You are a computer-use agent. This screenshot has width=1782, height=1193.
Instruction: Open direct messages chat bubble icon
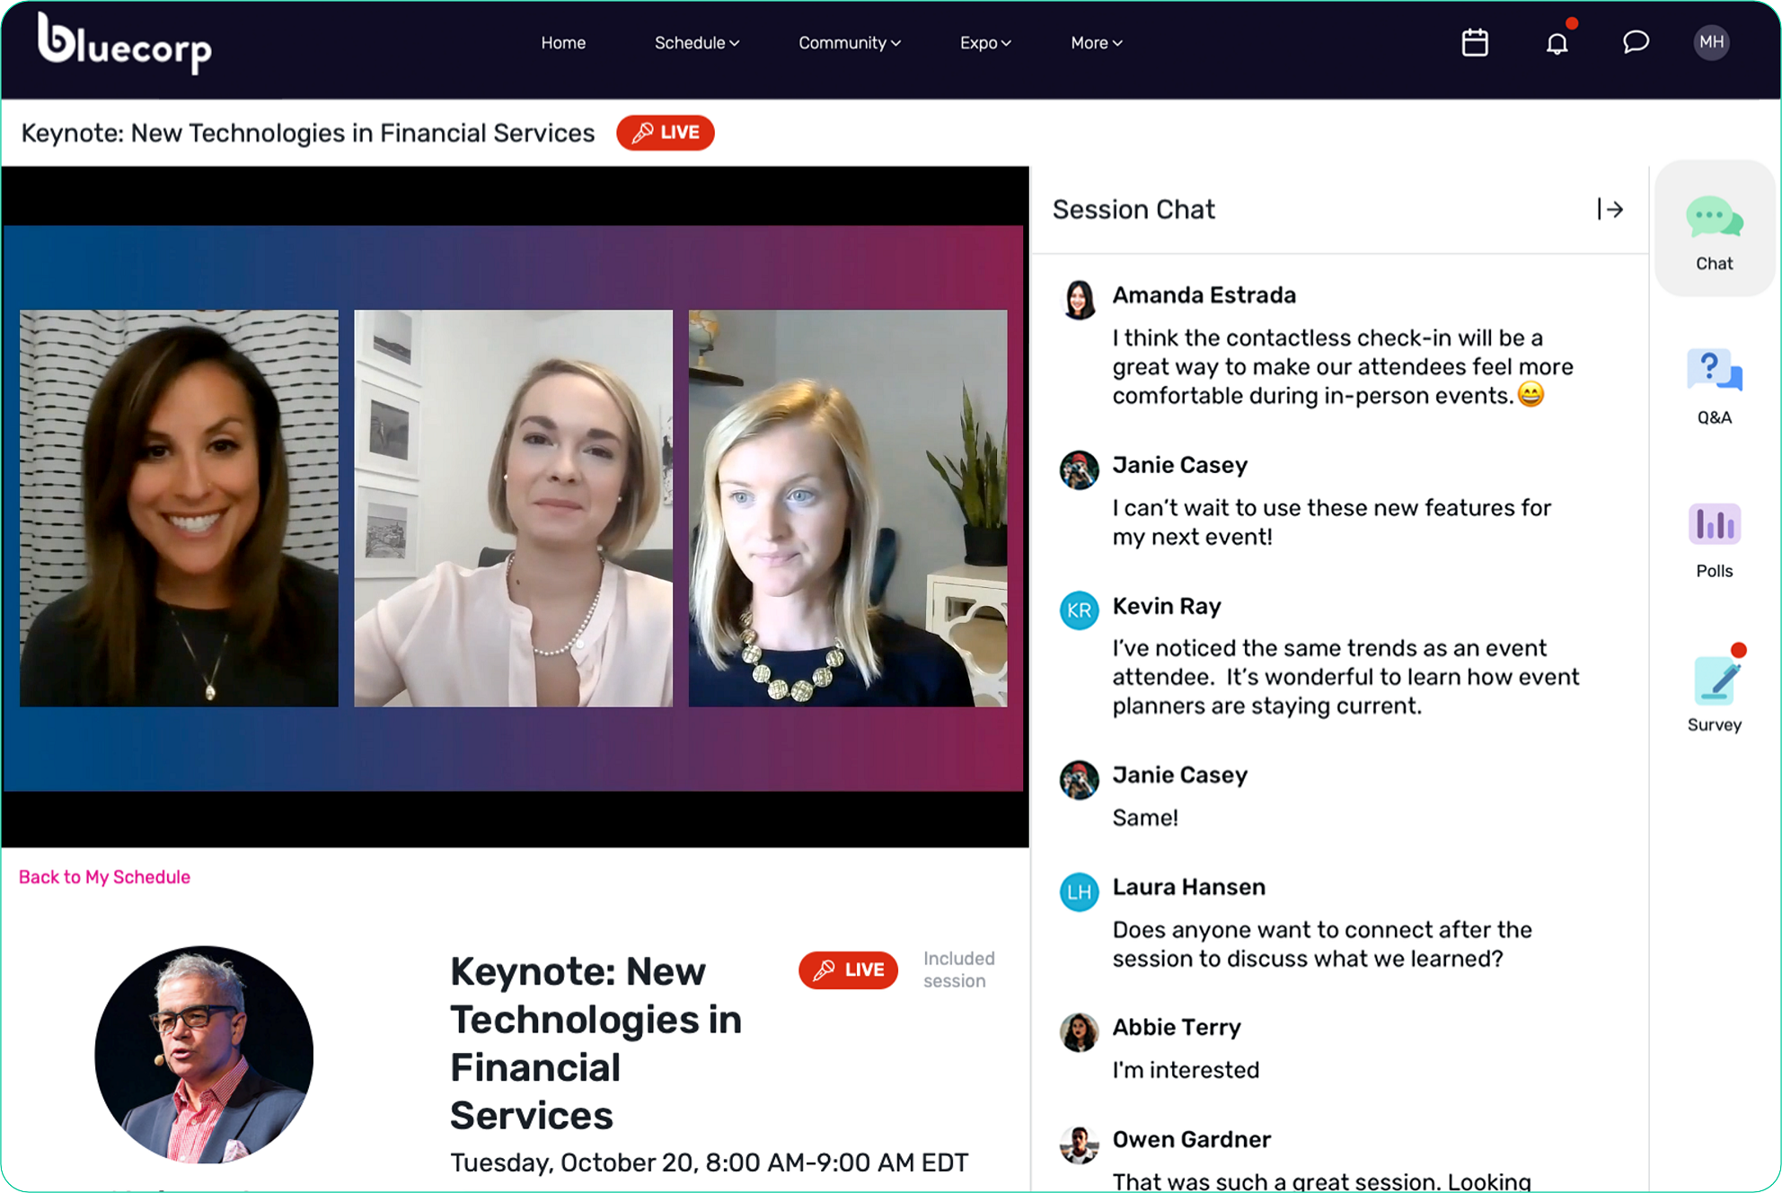(x=1635, y=42)
